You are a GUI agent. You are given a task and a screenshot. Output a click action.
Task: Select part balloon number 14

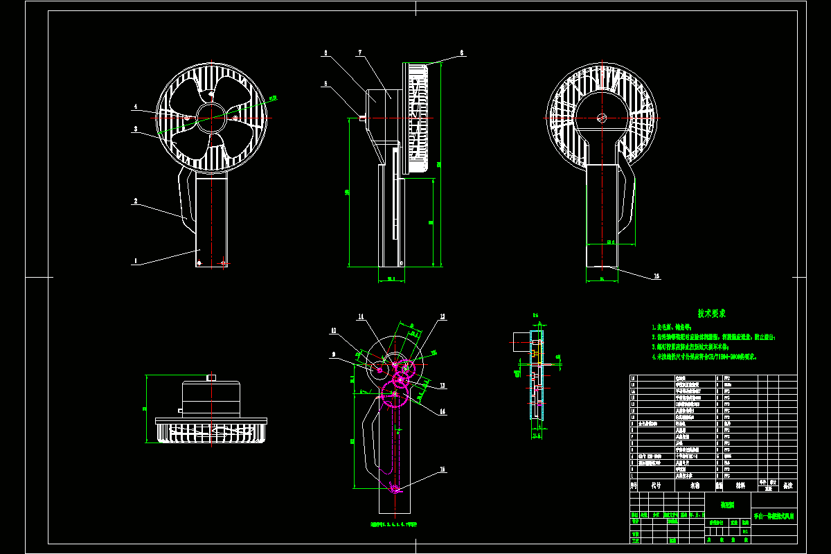pyautogui.click(x=441, y=411)
